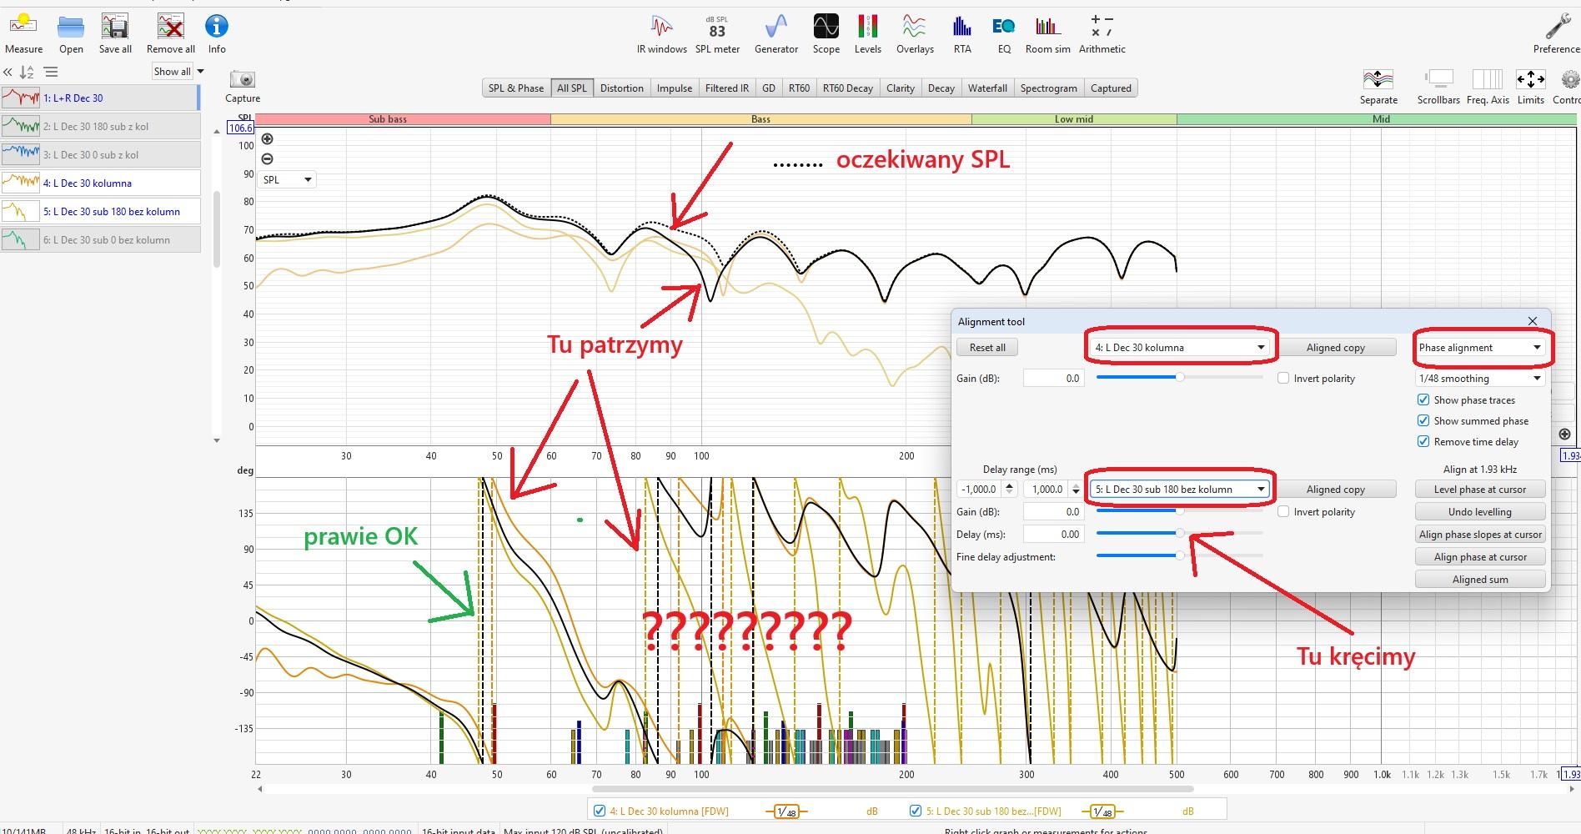Screen dimensions: 1581x834
Task: Switch to the Spectrogram tab
Action: [x=1048, y=88]
